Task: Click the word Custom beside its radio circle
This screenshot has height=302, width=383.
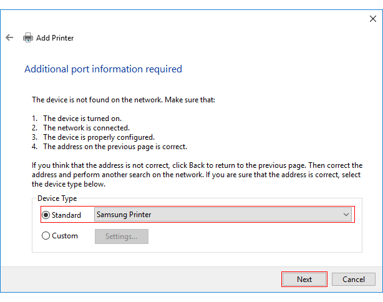Action: pyautogui.click(x=65, y=236)
